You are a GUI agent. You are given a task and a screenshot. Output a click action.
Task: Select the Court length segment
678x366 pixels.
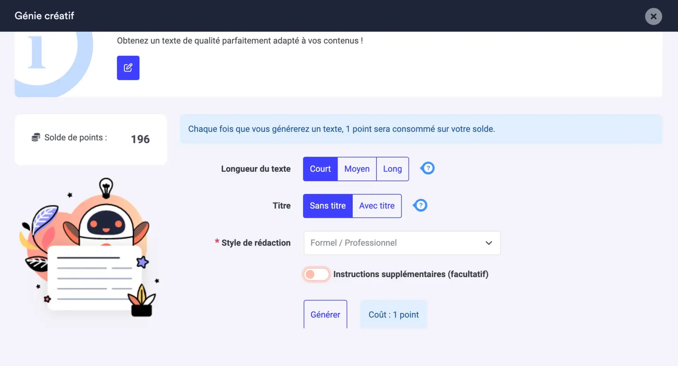[320, 169]
